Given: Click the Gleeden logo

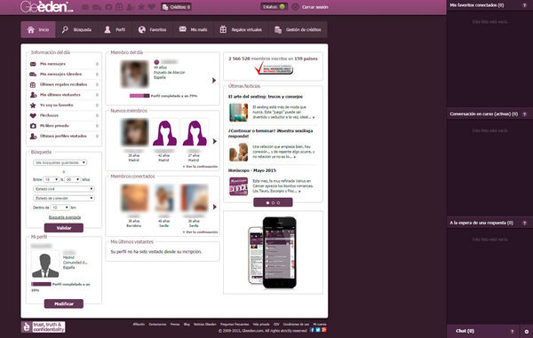Looking at the screenshot, I should tap(46, 7).
